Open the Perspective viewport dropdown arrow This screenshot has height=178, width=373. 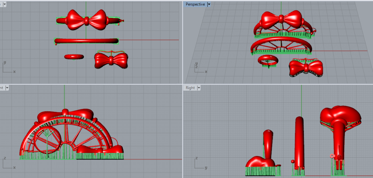(x=209, y=4)
